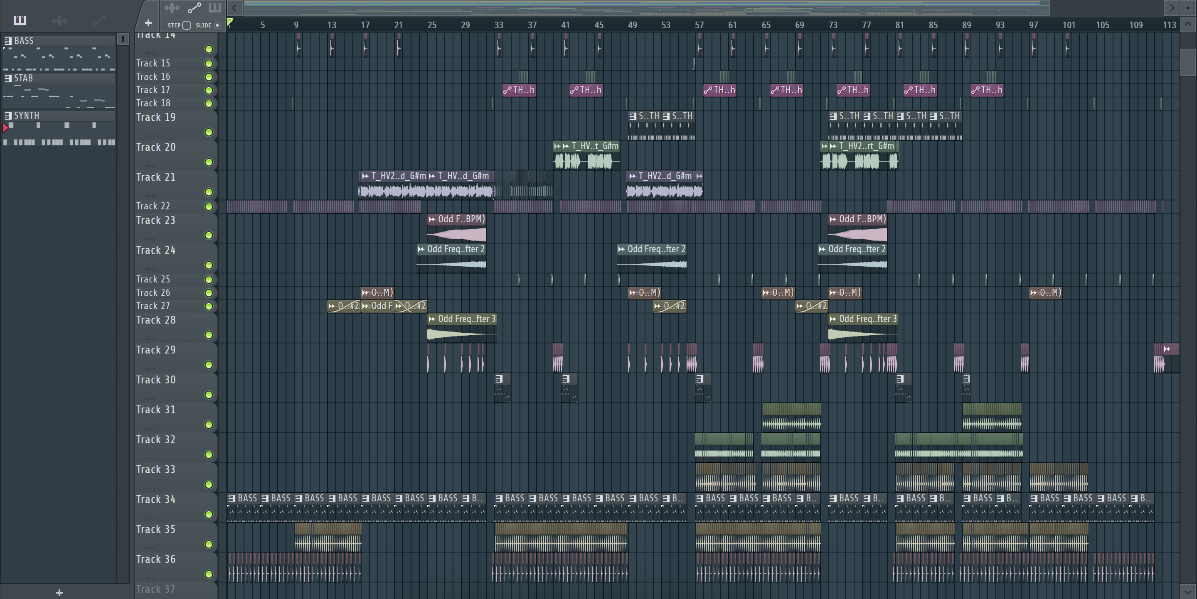Open menu of first TH..h automation clip
The width and height of the screenshot is (1197, 599).
[x=507, y=90]
